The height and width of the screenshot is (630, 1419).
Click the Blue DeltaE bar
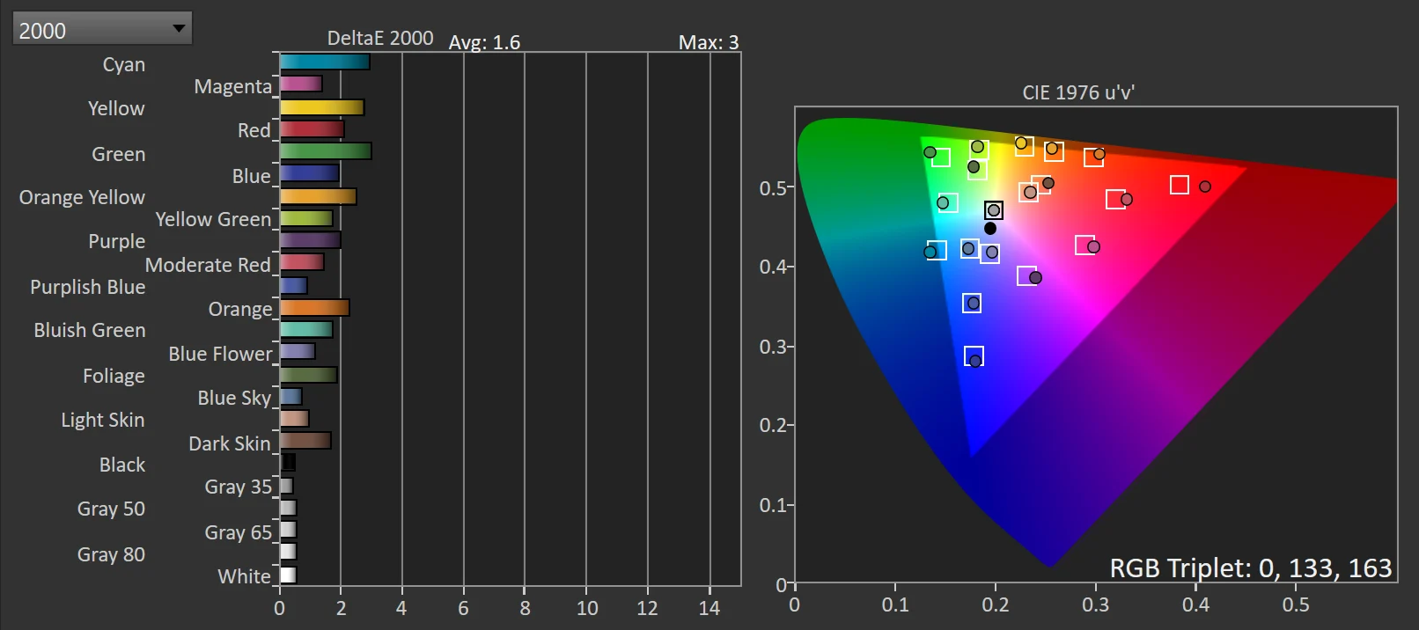point(309,173)
